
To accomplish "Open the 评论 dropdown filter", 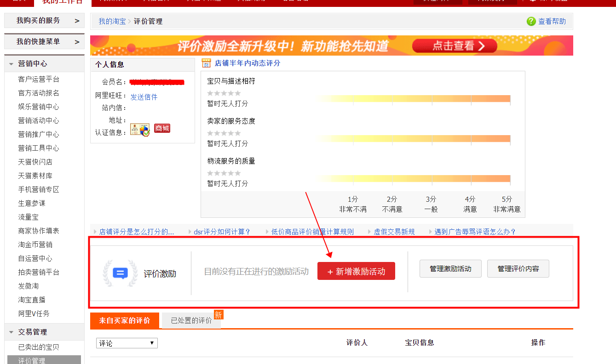I will tap(127, 343).
